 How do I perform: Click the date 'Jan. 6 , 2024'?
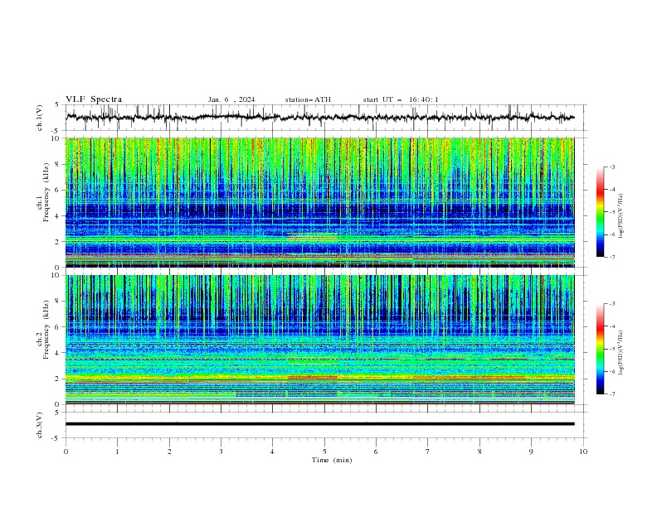click(x=231, y=99)
